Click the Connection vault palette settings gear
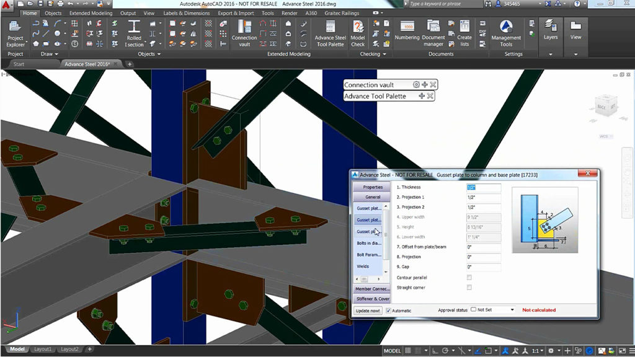635x357 pixels. [x=416, y=84]
